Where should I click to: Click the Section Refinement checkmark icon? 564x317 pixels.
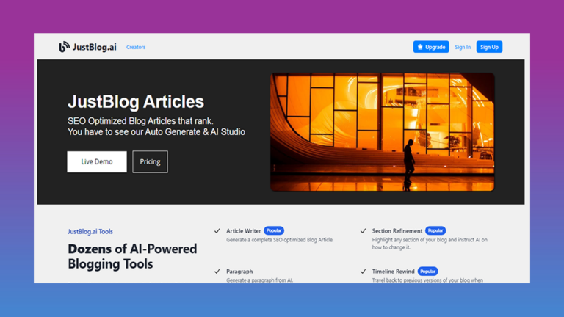point(363,230)
